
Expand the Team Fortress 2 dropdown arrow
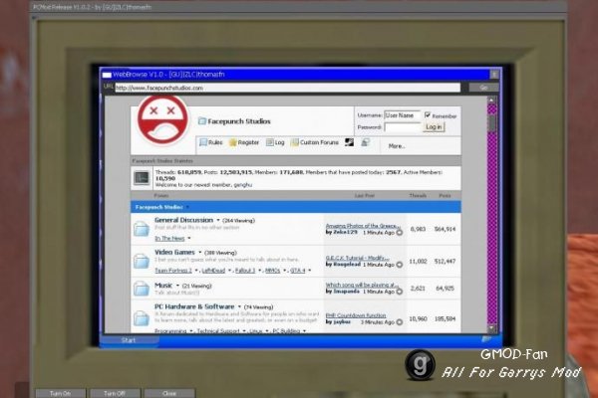coord(196,271)
